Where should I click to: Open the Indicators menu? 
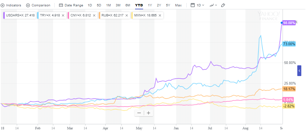tap(11, 5)
